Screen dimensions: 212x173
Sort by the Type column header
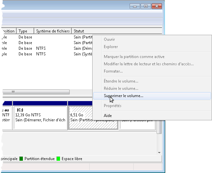tap(25, 31)
